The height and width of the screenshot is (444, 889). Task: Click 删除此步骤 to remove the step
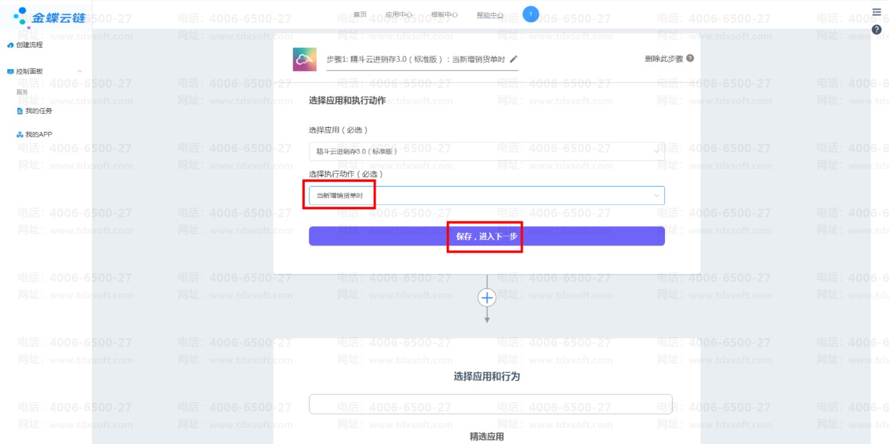(x=663, y=59)
